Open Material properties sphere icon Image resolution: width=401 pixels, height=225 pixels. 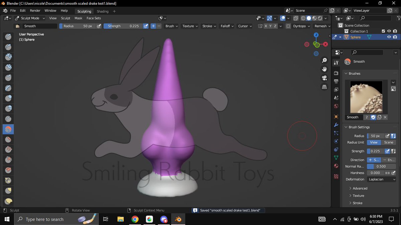[x=336, y=166]
